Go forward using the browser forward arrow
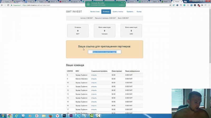The height and width of the screenshot is (118, 211). pos(5,5)
